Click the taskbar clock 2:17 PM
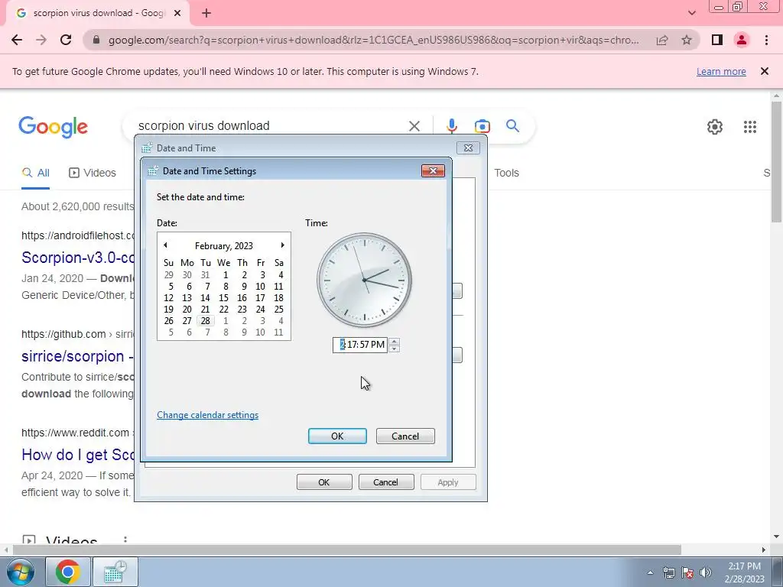Screen dimensions: 783x587 [x=744, y=572]
